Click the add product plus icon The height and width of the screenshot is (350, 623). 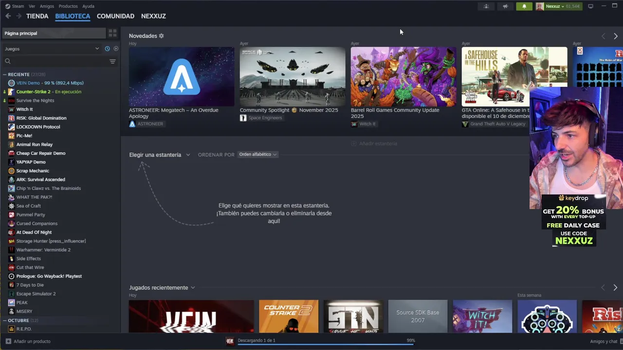[x=8, y=341]
